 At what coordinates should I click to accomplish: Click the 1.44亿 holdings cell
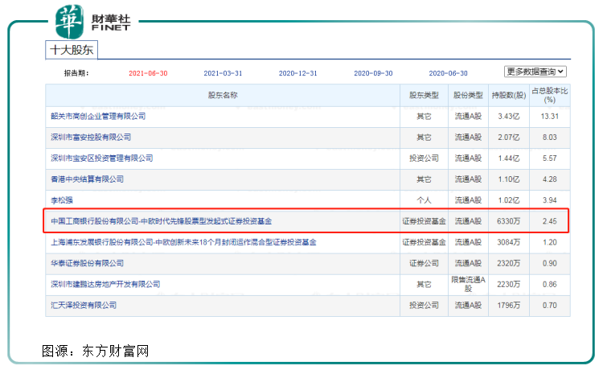tap(509, 158)
